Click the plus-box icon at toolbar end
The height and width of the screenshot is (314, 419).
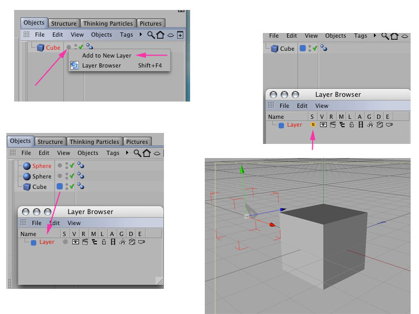(x=180, y=35)
